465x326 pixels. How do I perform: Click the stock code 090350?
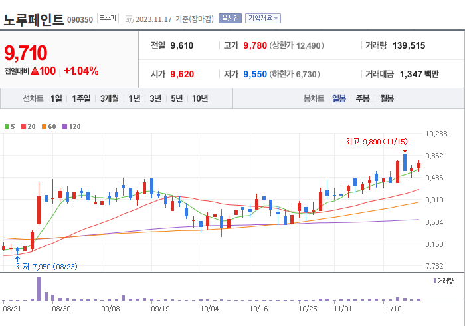point(80,20)
